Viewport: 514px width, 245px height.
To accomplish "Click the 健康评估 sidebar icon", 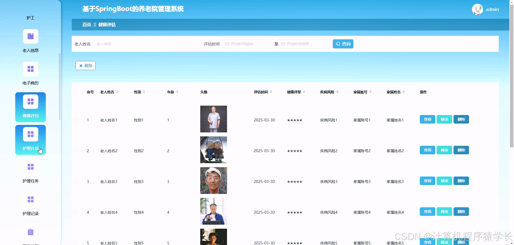I will tap(30, 101).
